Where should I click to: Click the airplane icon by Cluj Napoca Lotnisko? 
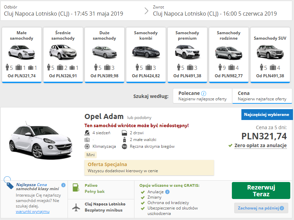(x=76, y=207)
